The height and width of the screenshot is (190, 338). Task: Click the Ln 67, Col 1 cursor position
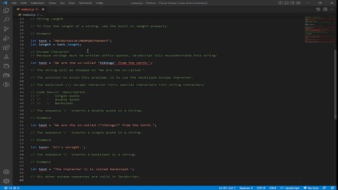[227, 188]
